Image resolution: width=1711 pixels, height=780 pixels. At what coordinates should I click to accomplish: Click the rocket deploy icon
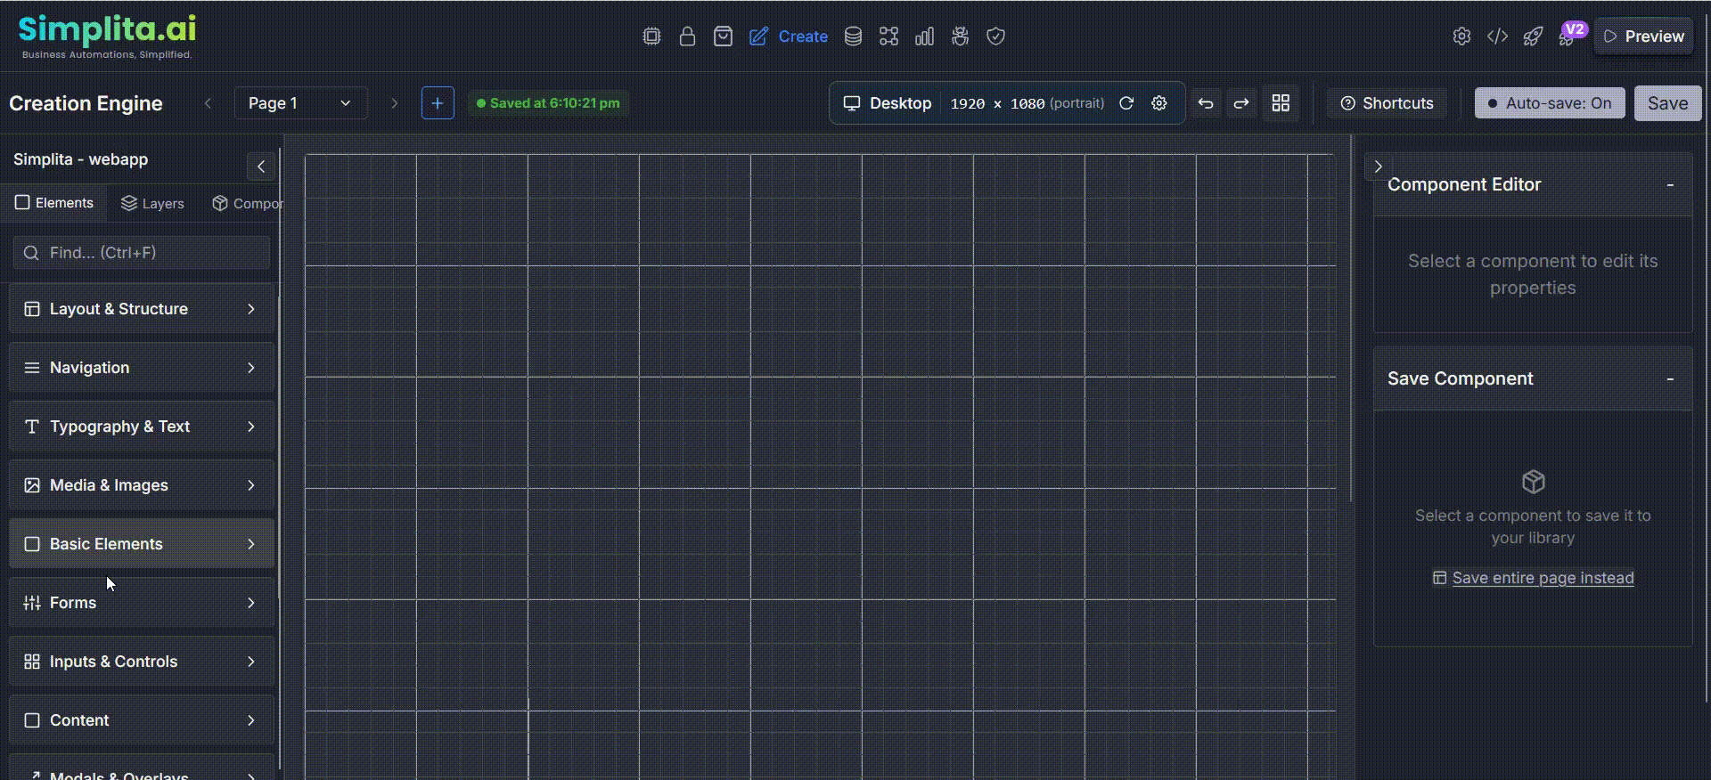point(1533,37)
